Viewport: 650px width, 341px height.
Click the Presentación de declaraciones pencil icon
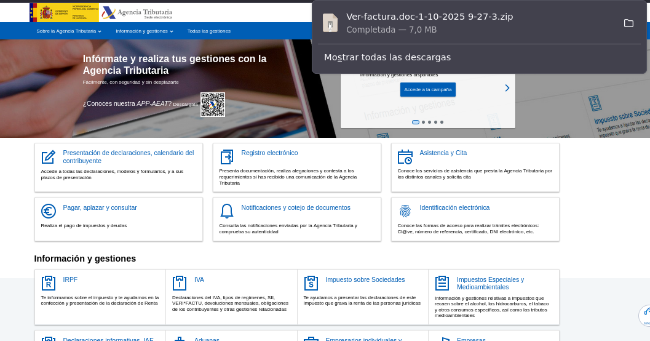(x=48, y=157)
